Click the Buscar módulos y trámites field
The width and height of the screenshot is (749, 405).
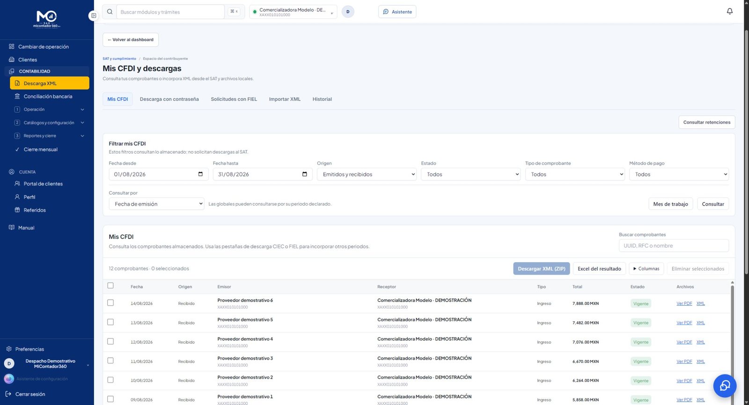[x=171, y=12]
